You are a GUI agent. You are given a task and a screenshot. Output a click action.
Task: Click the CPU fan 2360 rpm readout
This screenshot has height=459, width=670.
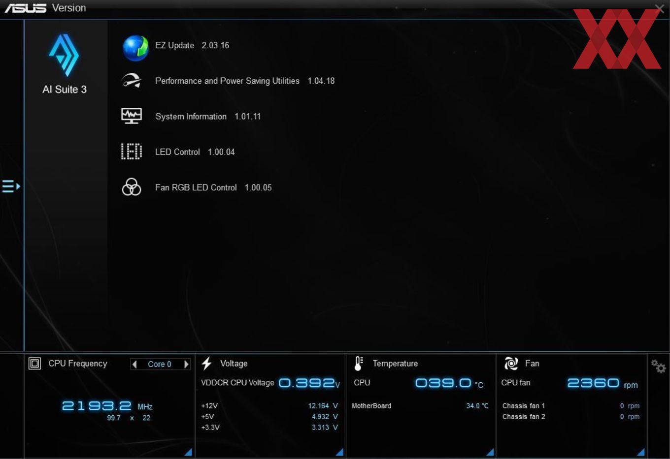coord(603,383)
